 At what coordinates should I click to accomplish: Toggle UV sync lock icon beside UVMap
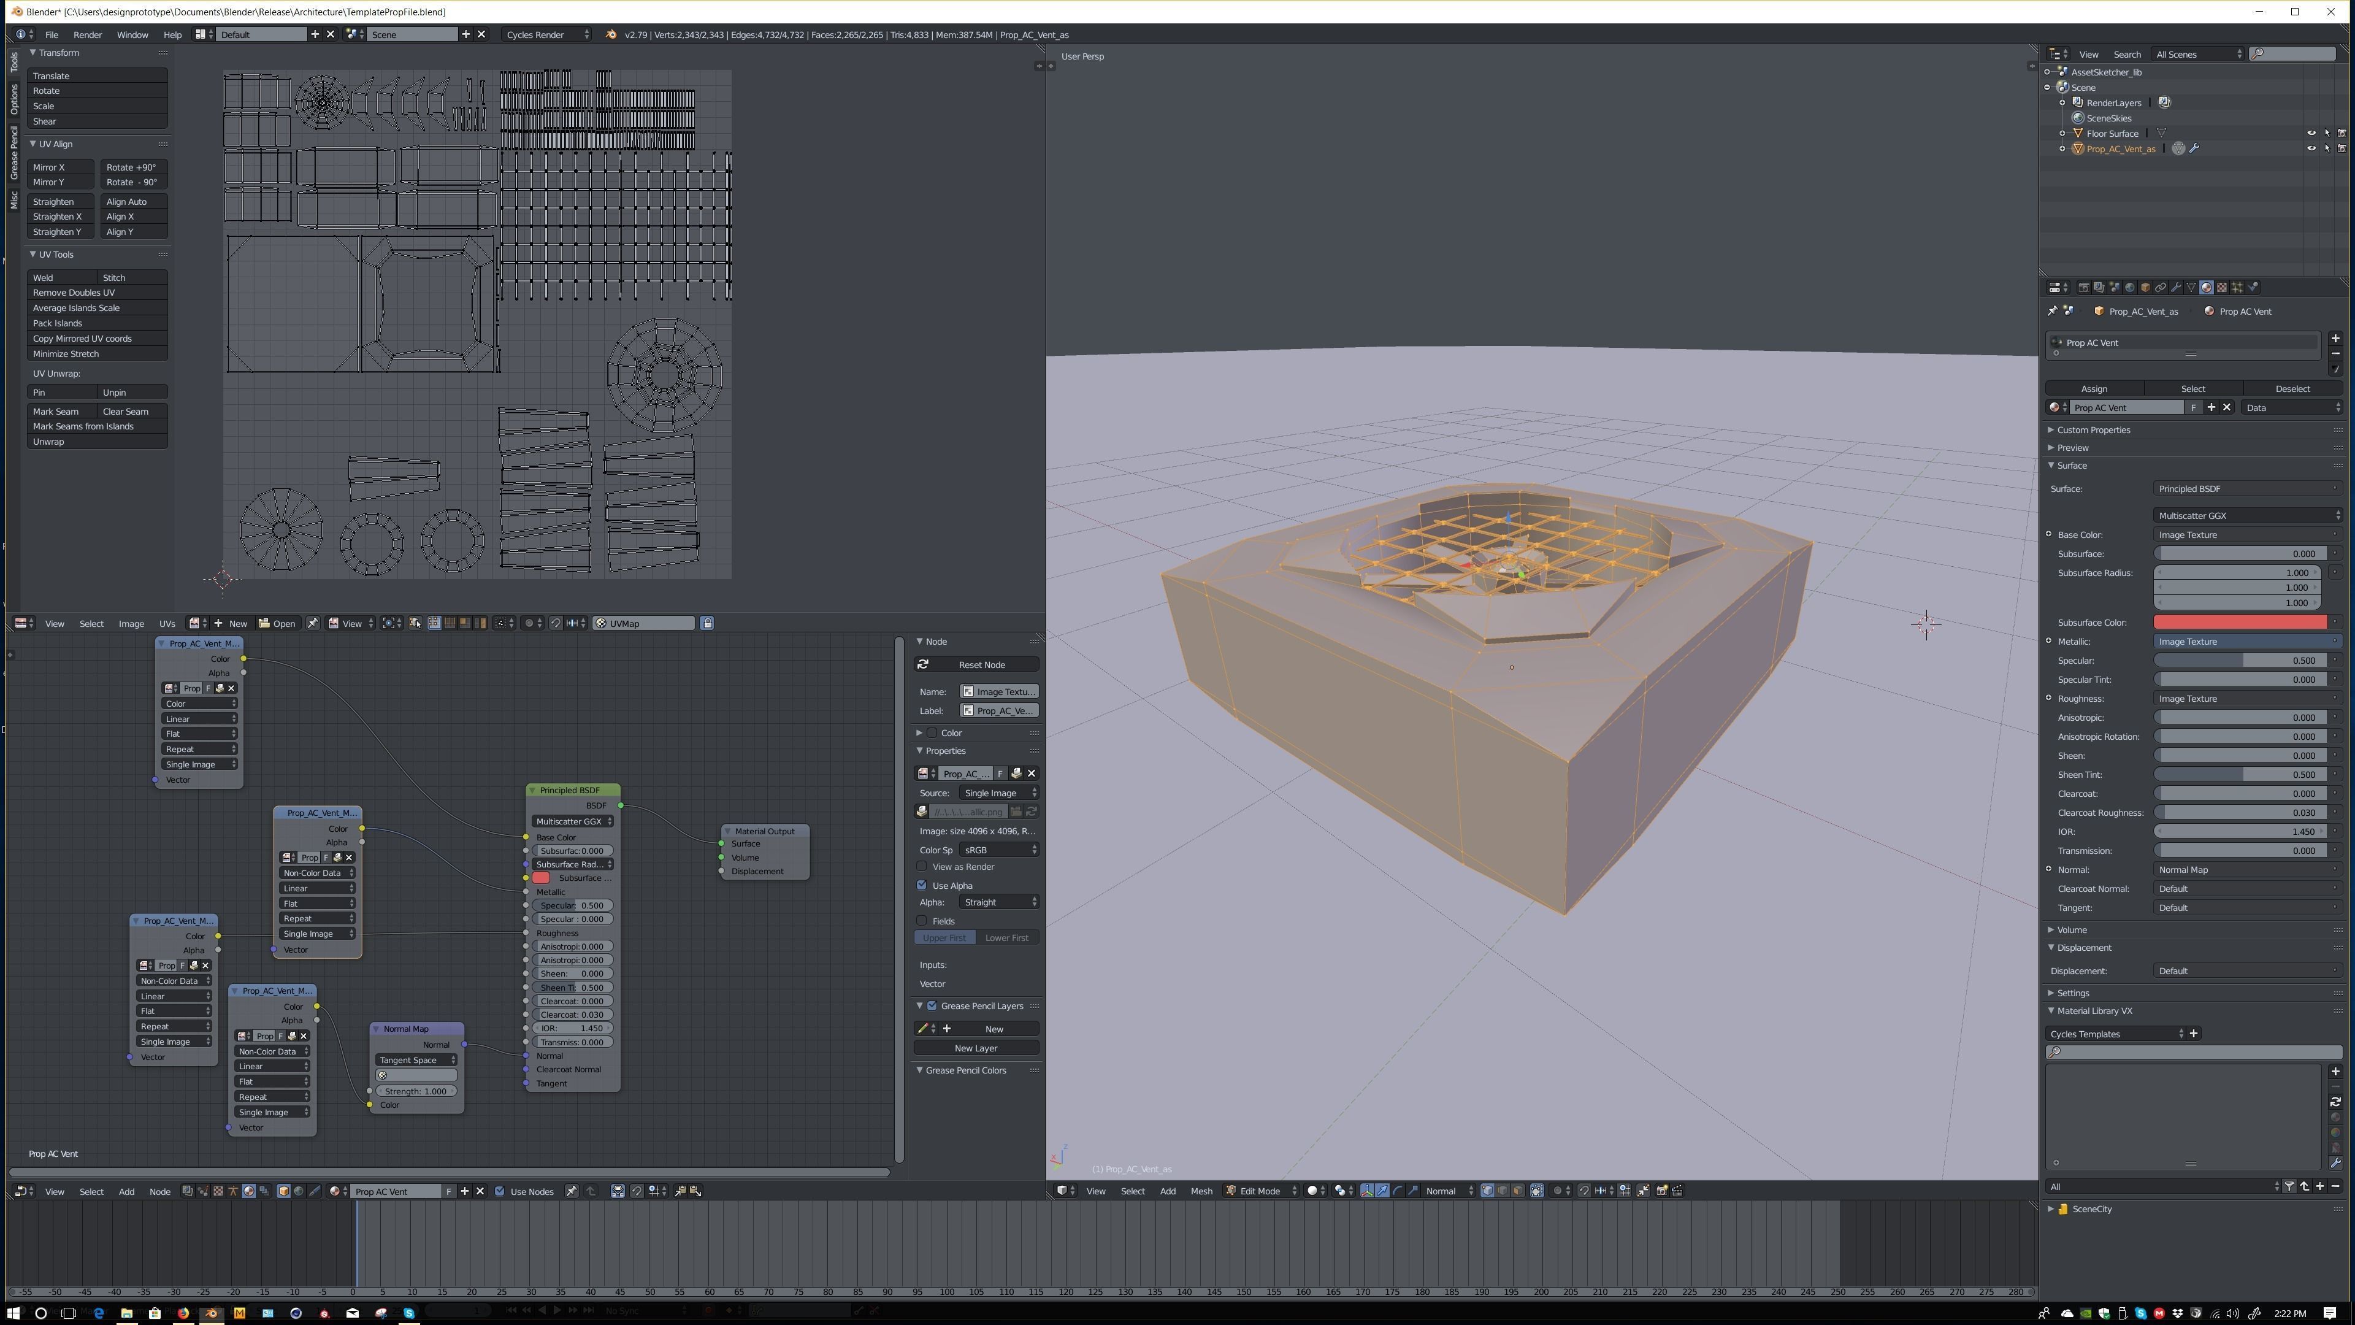[706, 624]
